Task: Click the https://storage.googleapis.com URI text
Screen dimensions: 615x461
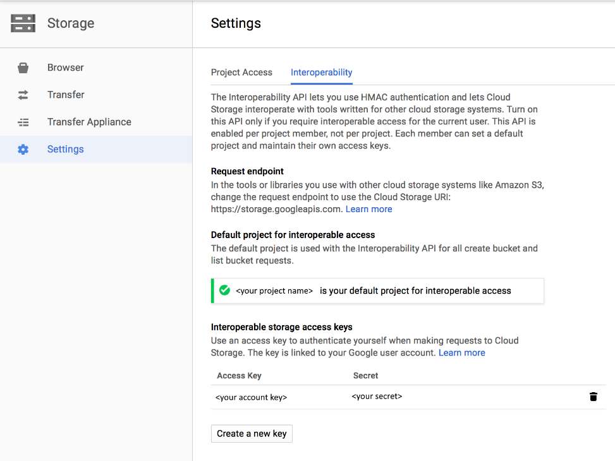Action: point(277,209)
